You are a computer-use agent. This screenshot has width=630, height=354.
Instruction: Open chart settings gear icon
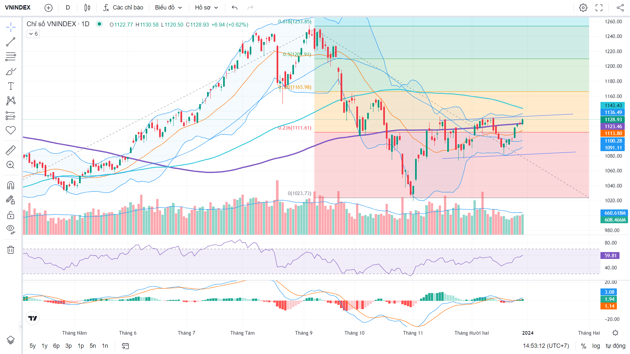click(583, 8)
